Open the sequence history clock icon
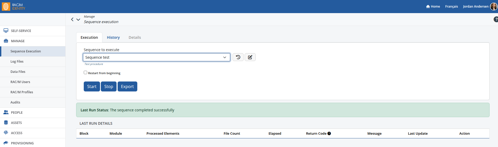The height and width of the screenshot is (147, 498). click(238, 57)
